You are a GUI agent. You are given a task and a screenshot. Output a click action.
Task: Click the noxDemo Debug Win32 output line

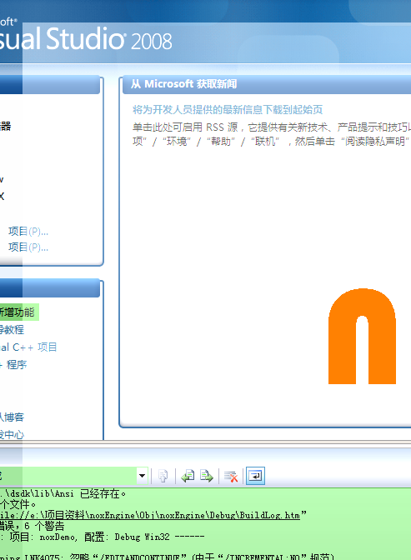pos(103,537)
